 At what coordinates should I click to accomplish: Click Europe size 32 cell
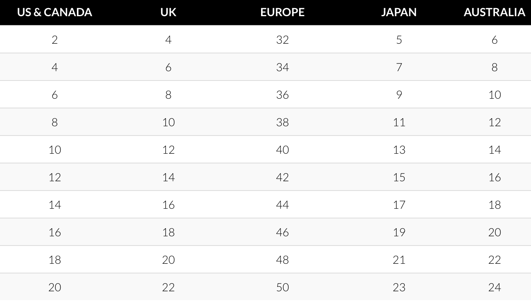pyautogui.click(x=282, y=40)
